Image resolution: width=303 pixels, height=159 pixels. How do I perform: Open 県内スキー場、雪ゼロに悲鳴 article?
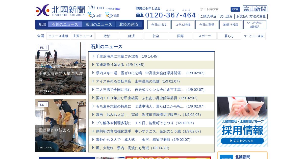click(151, 73)
